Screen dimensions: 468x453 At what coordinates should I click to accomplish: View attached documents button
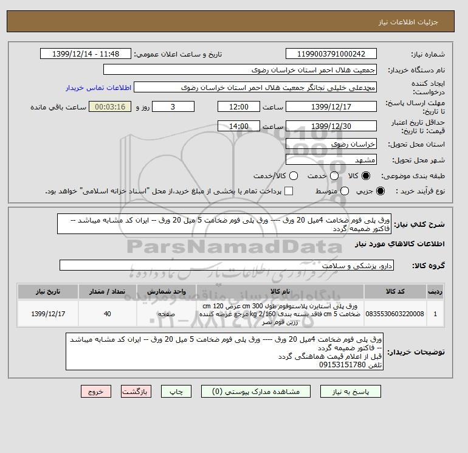256,392
